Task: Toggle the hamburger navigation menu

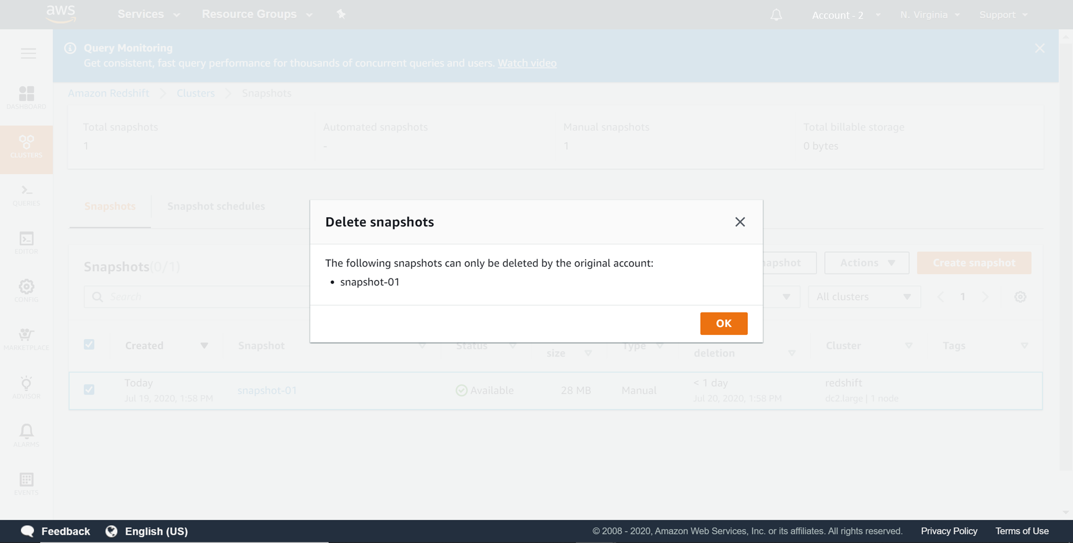Action: pyautogui.click(x=28, y=53)
